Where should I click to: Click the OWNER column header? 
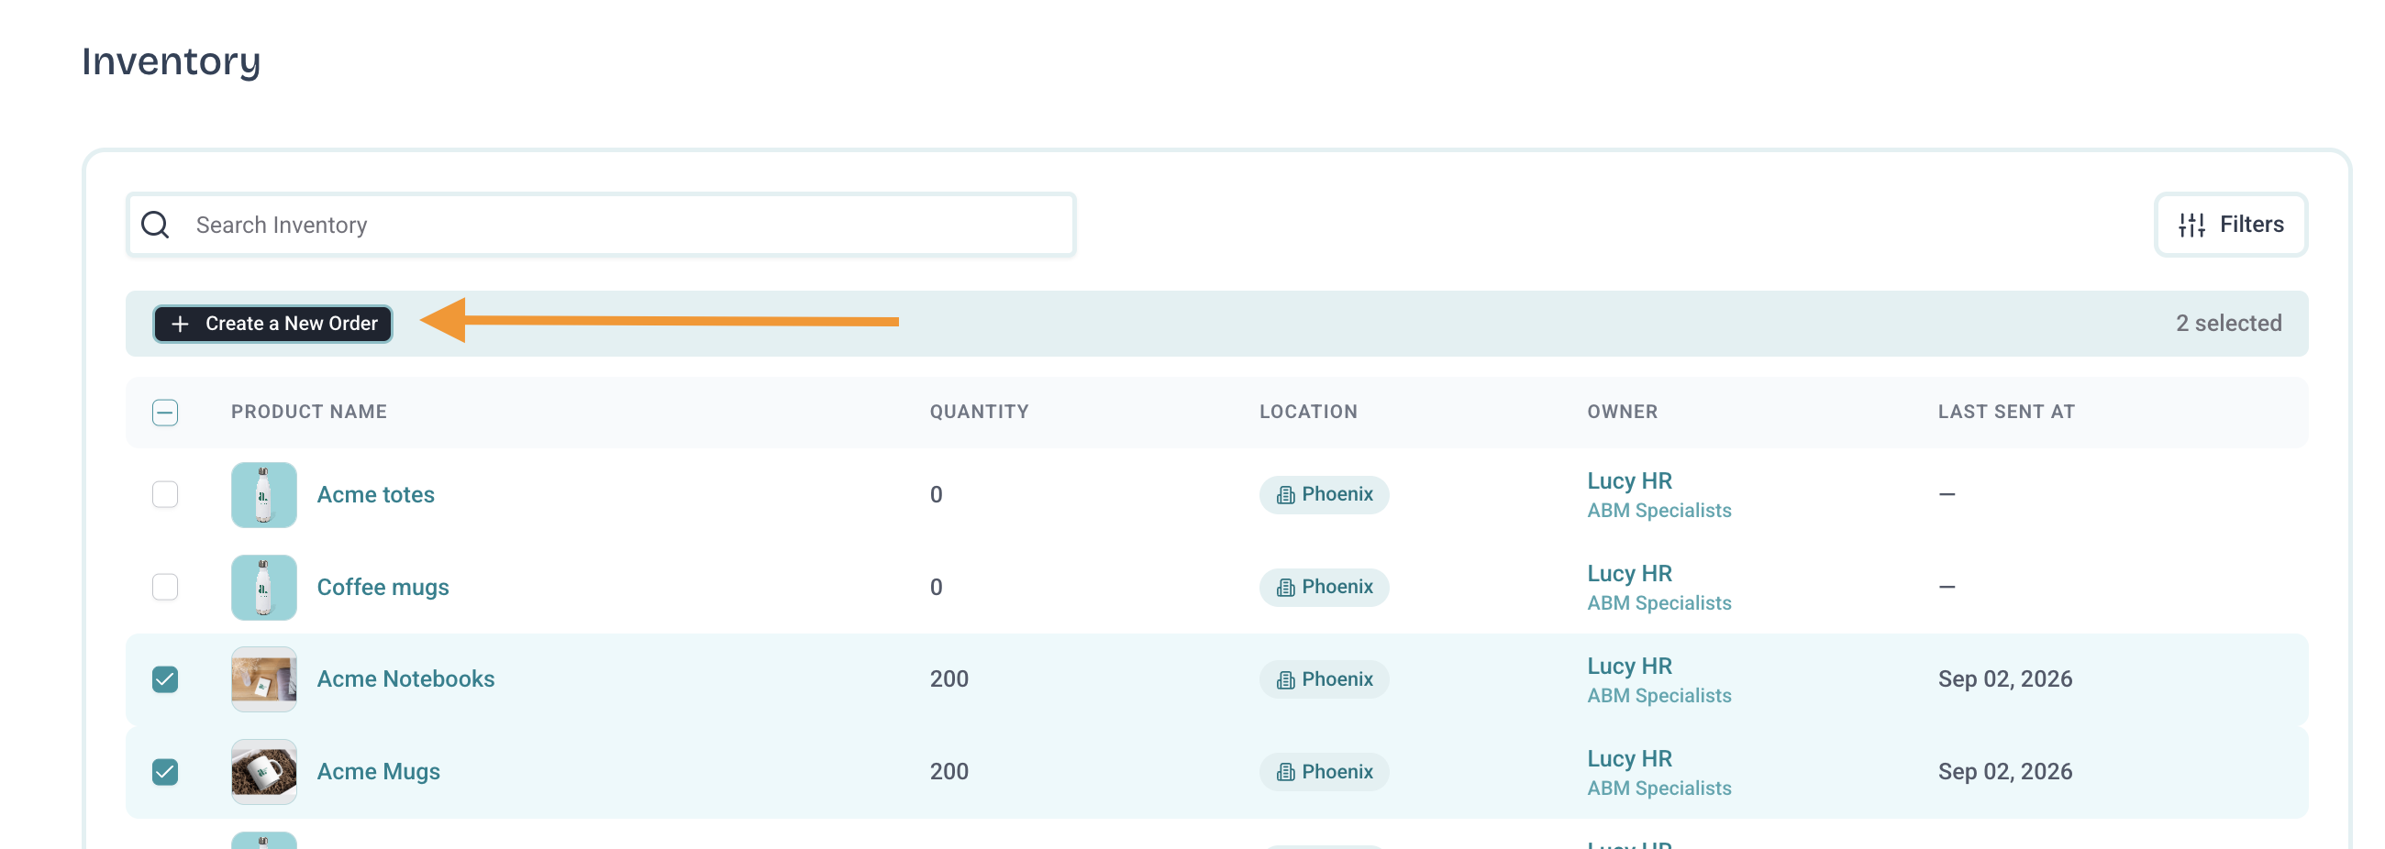(1622, 412)
